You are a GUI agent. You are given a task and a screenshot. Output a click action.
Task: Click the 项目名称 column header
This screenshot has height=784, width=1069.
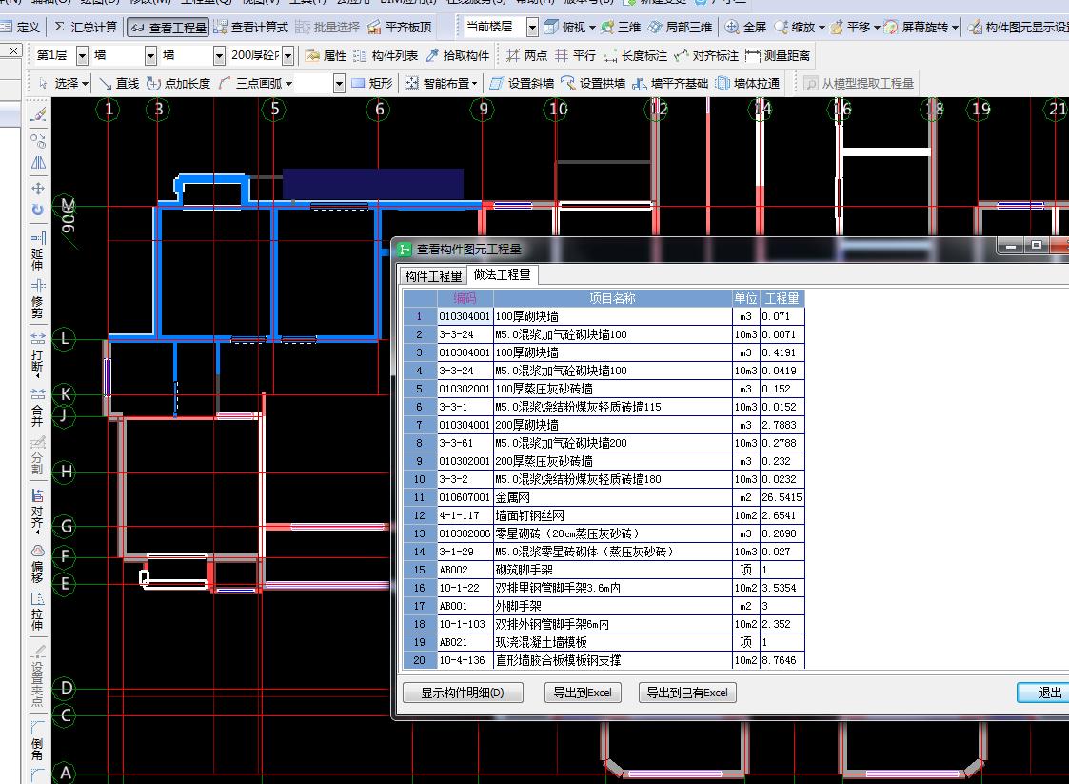(x=612, y=298)
